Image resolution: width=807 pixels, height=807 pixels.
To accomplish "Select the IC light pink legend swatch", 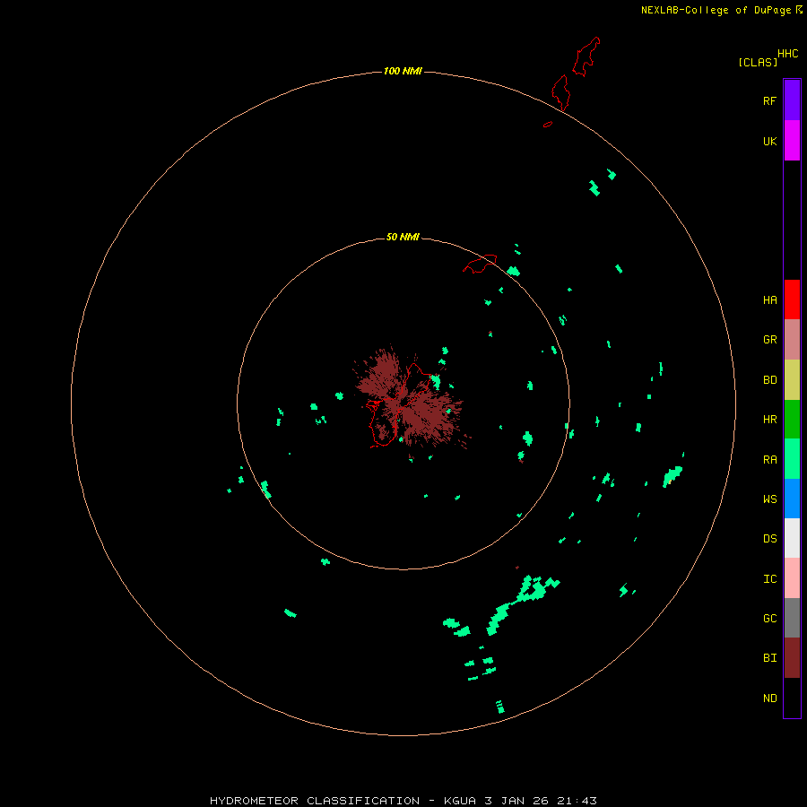I will coord(792,578).
